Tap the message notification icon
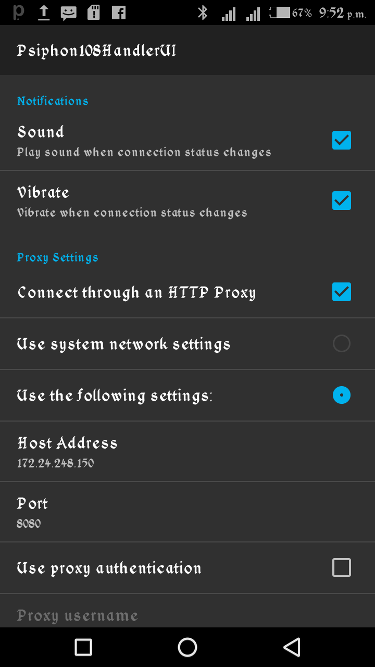Viewport: 375px width, 667px height. tap(68, 13)
